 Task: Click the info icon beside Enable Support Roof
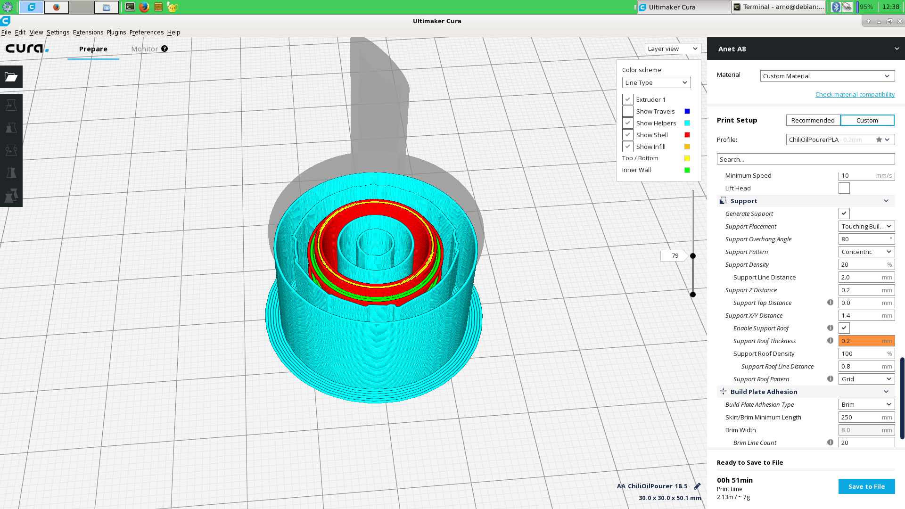[x=830, y=328]
